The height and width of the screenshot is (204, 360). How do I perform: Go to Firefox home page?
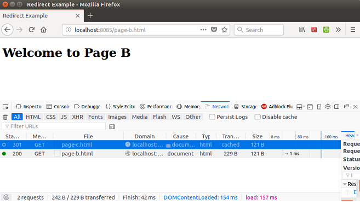coord(43,30)
